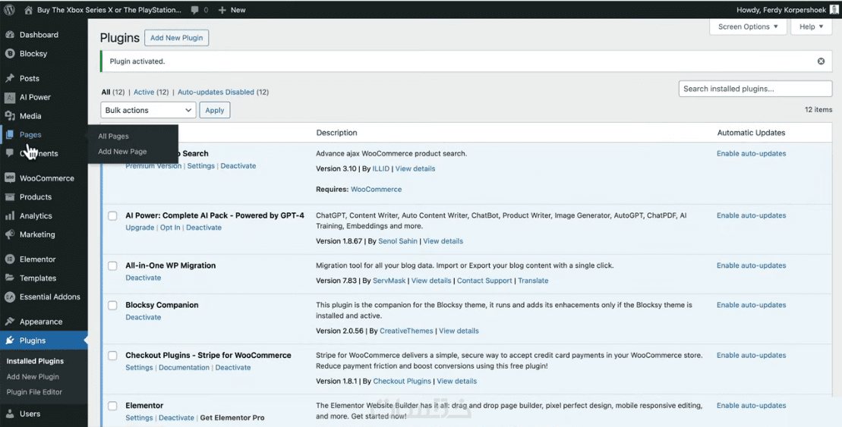The width and height of the screenshot is (842, 427).
Task: Expand the Screen Options panel
Action: click(748, 27)
